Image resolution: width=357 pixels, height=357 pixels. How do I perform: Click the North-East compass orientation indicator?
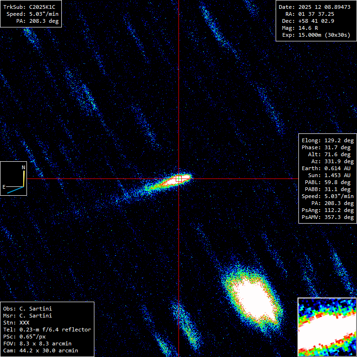(x=13, y=178)
